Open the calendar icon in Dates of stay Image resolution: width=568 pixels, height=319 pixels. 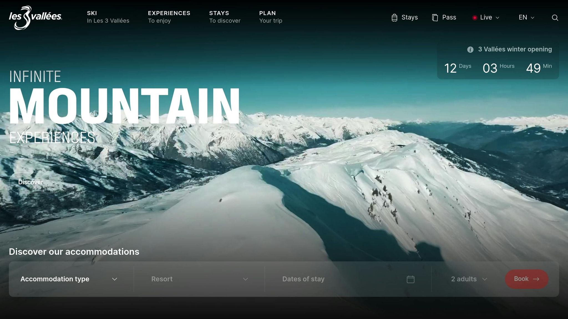coord(410,279)
